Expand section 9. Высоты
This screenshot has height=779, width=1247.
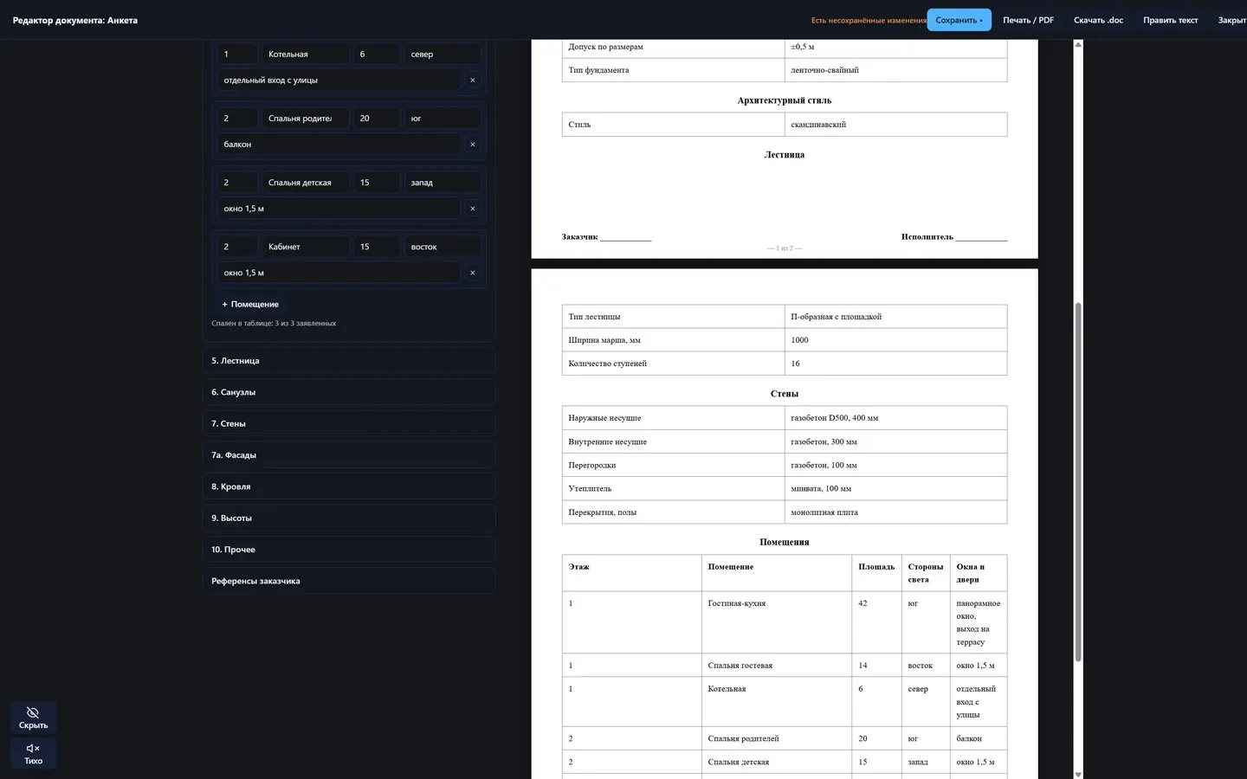point(349,518)
